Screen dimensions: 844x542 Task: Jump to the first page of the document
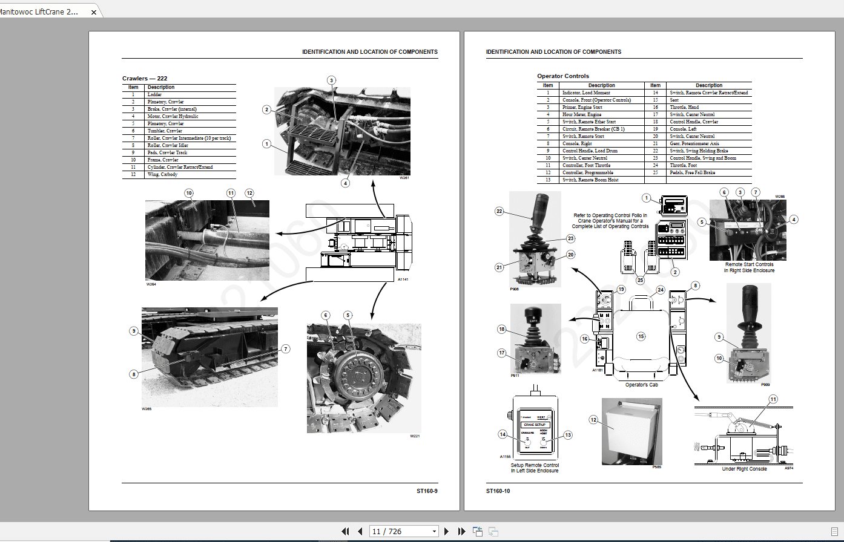(x=345, y=531)
